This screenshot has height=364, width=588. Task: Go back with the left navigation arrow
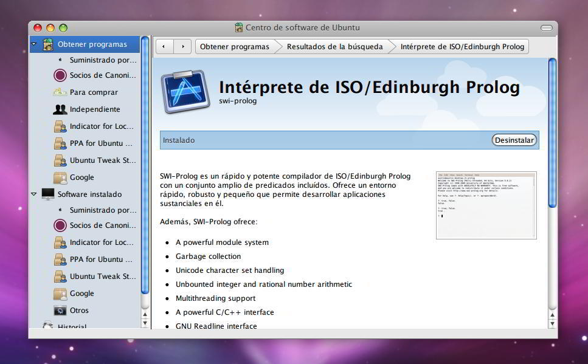(164, 47)
